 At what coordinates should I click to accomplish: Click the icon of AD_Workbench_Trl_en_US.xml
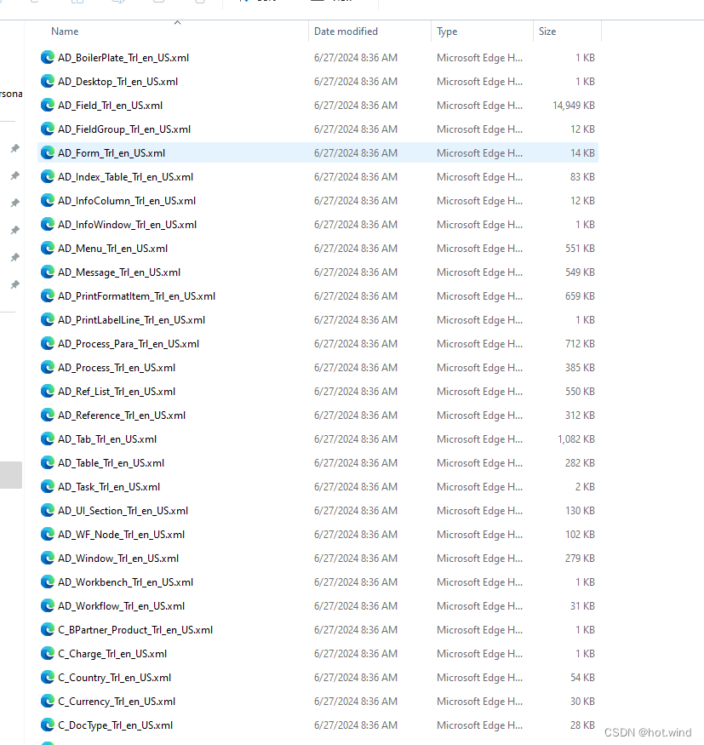coord(48,582)
